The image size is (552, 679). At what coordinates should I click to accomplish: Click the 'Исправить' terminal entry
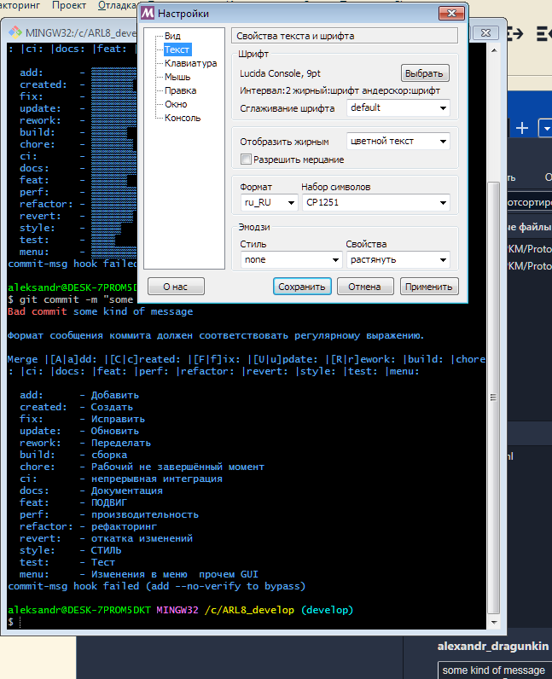(x=118, y=419)
